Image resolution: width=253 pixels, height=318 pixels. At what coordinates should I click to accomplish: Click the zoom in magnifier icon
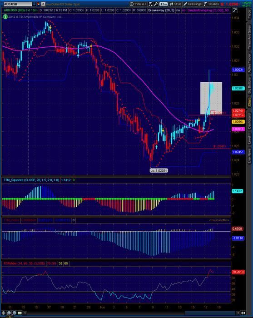9,313
